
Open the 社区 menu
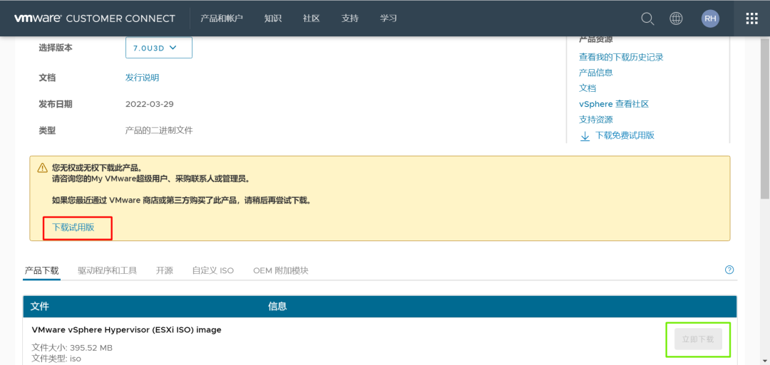tap(312, 18)
